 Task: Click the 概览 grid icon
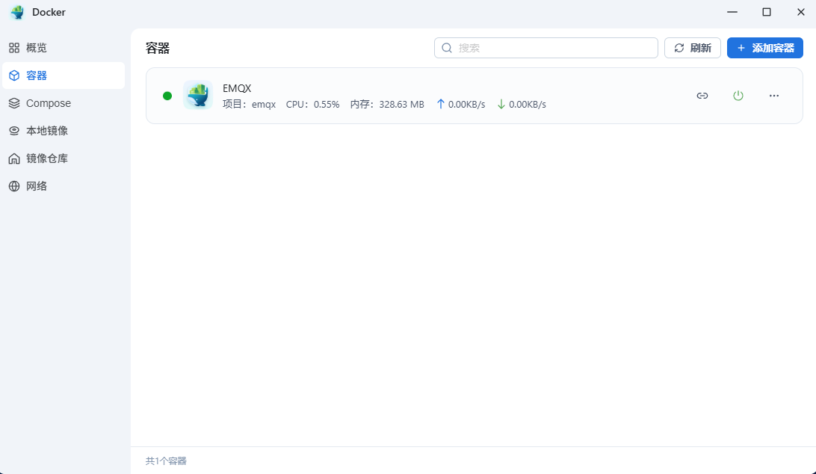14,48
